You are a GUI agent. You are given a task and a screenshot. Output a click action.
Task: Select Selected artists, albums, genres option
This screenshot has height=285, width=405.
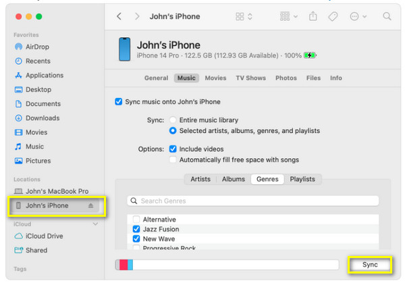[x=173, y=131]
